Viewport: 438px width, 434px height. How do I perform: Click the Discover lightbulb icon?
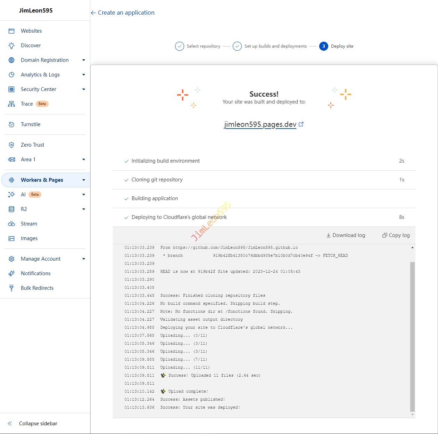coord(11,46)
